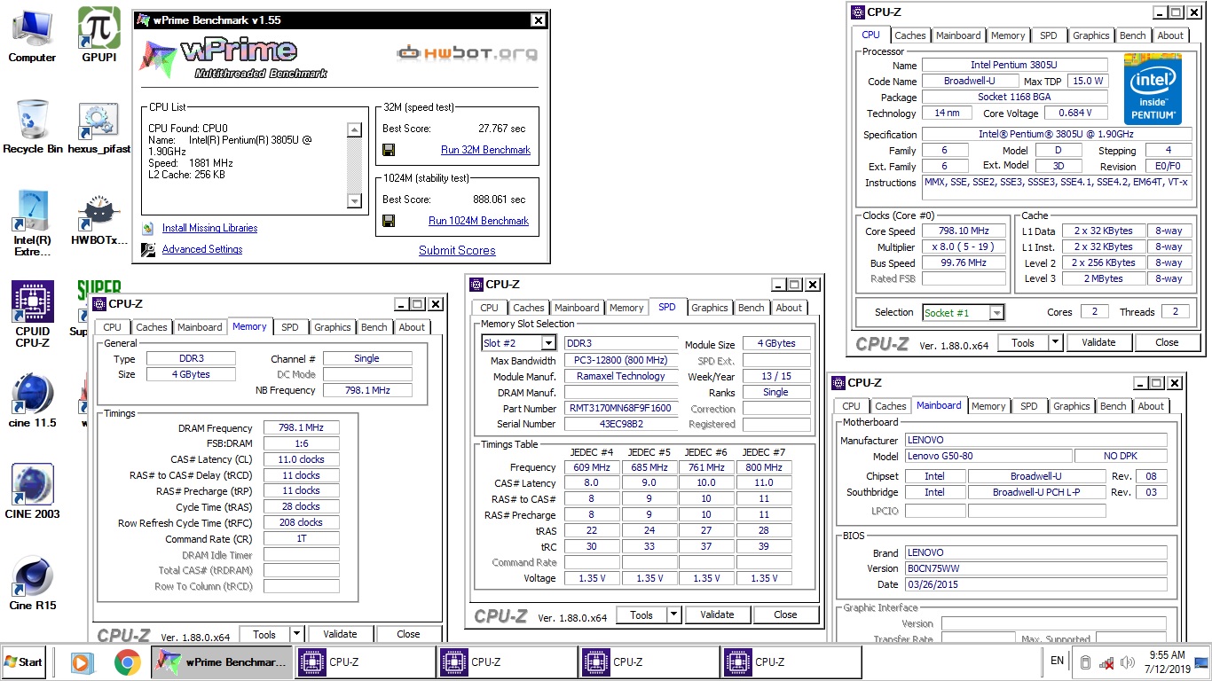
Task: Click Show Desktop strip on taskbar
Action: tap(1202, 662)
